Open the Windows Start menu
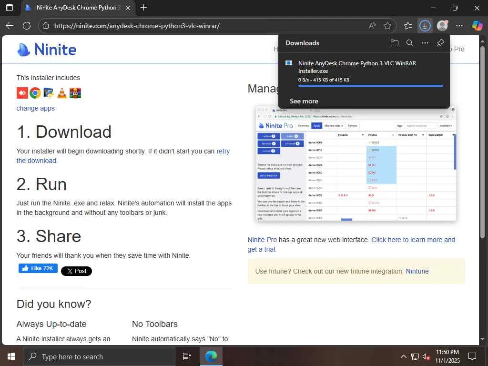 pyautogui.click(x=11, y=356)
